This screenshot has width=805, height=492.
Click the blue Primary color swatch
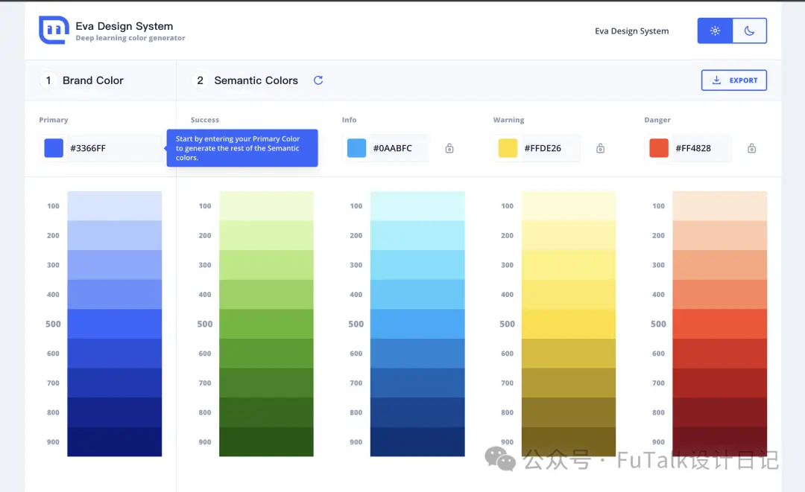54,148
